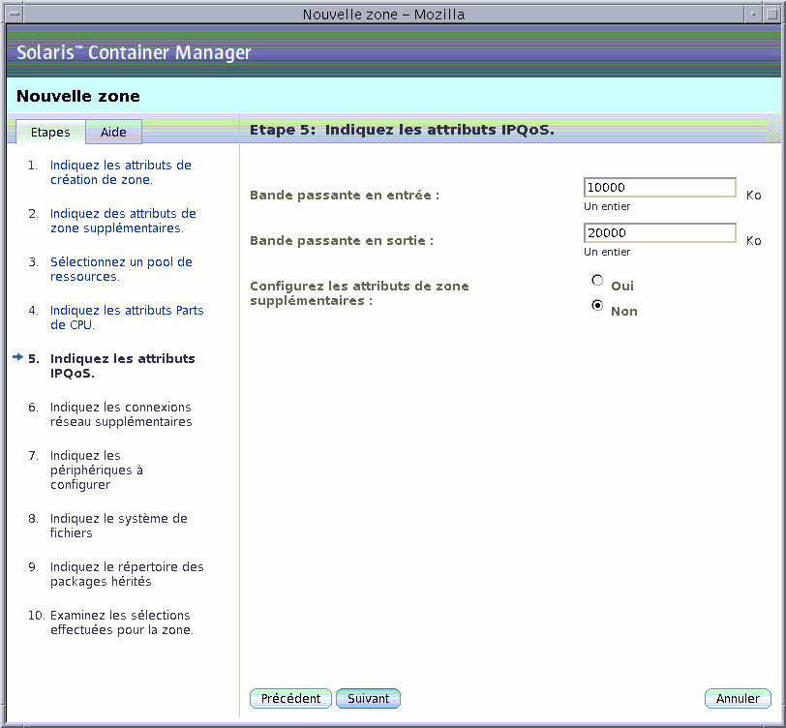Click the Suivant button
The height and width of the screenshot is (728, 786).
pos(369,698)
